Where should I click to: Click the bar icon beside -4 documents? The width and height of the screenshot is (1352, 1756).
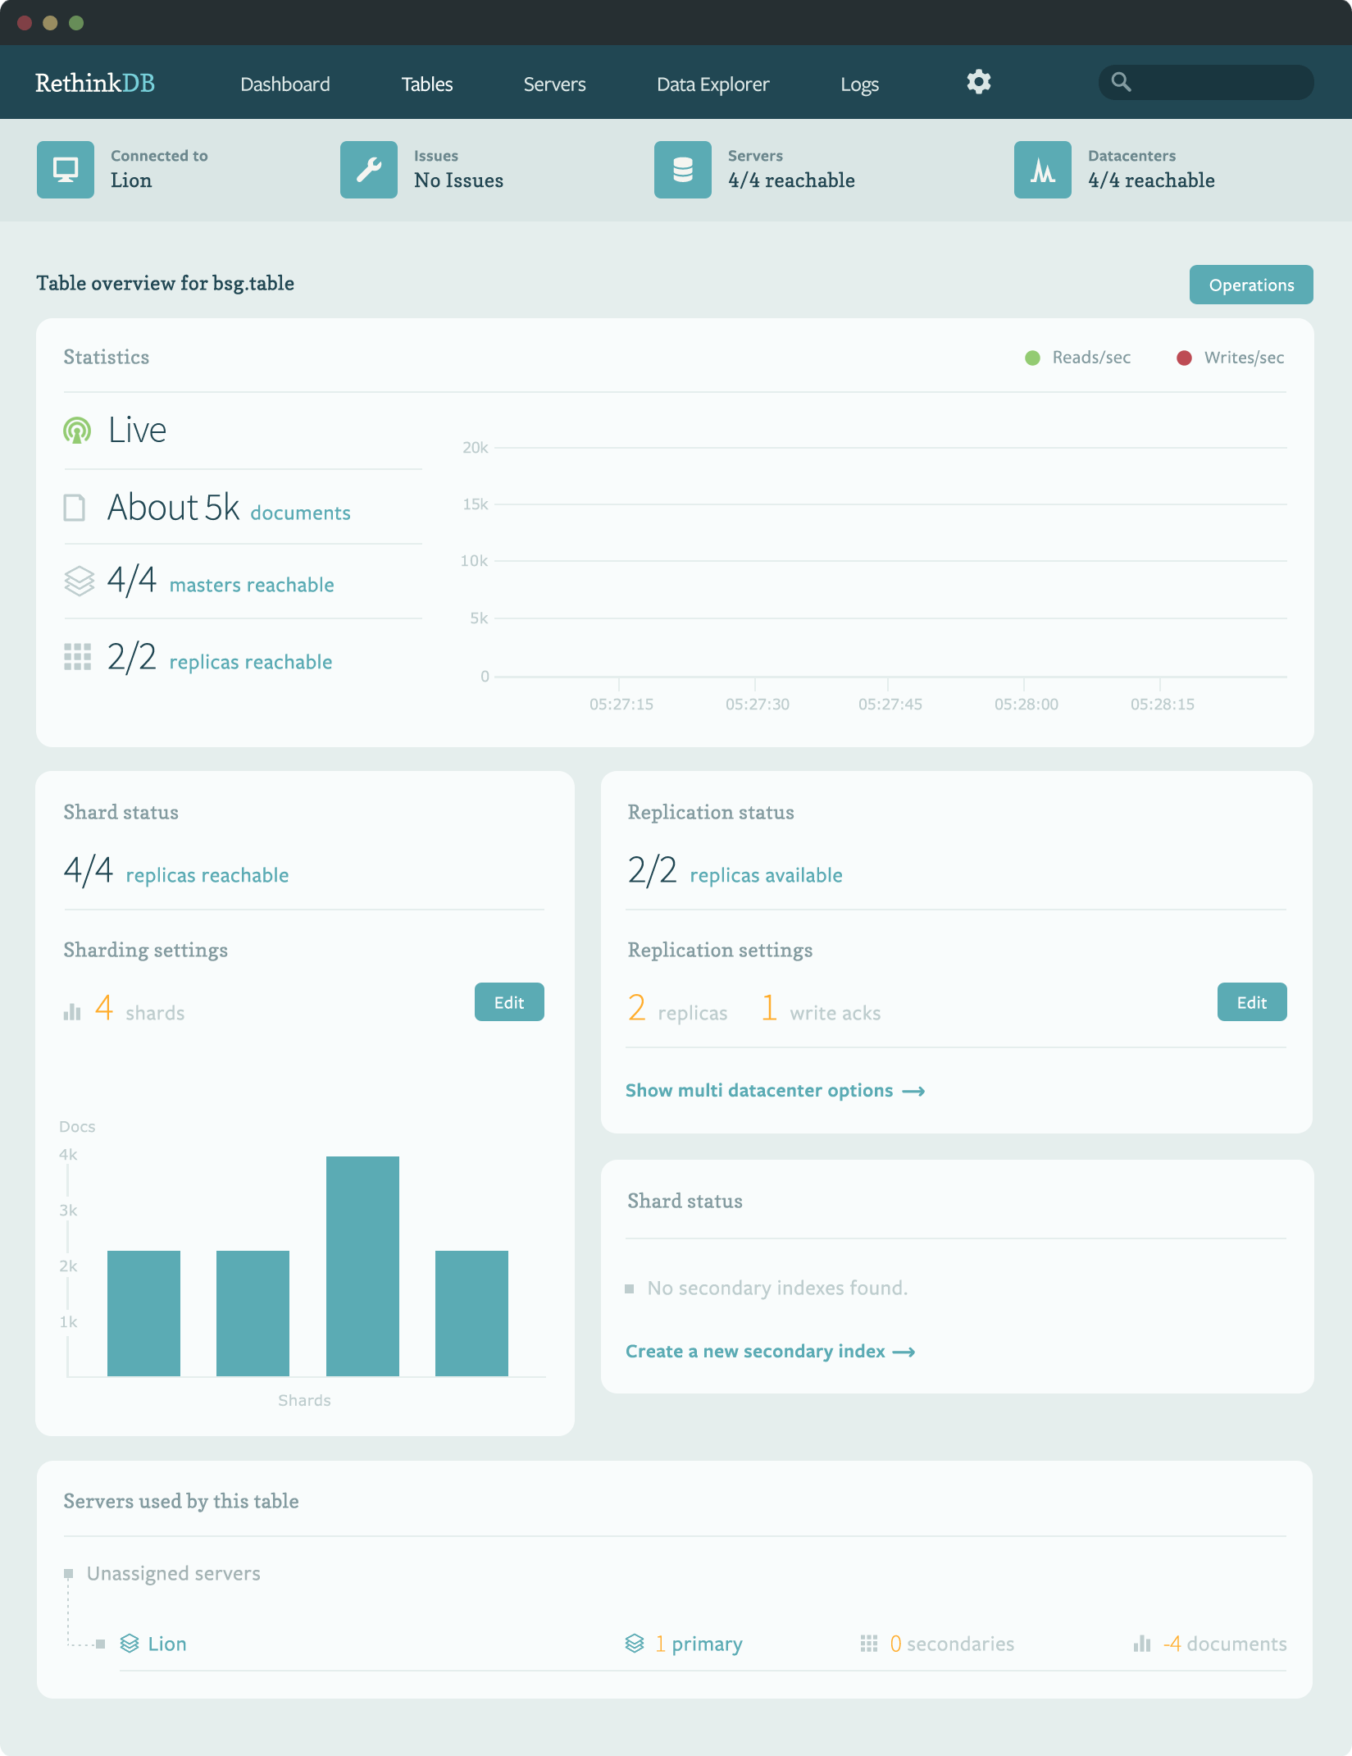[x=1142, y=1644]
